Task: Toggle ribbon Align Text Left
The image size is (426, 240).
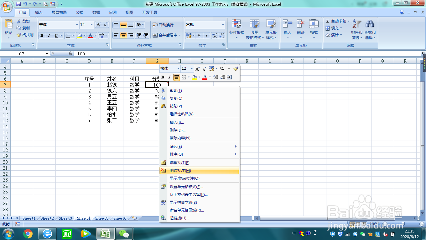Action: (116, 35)
